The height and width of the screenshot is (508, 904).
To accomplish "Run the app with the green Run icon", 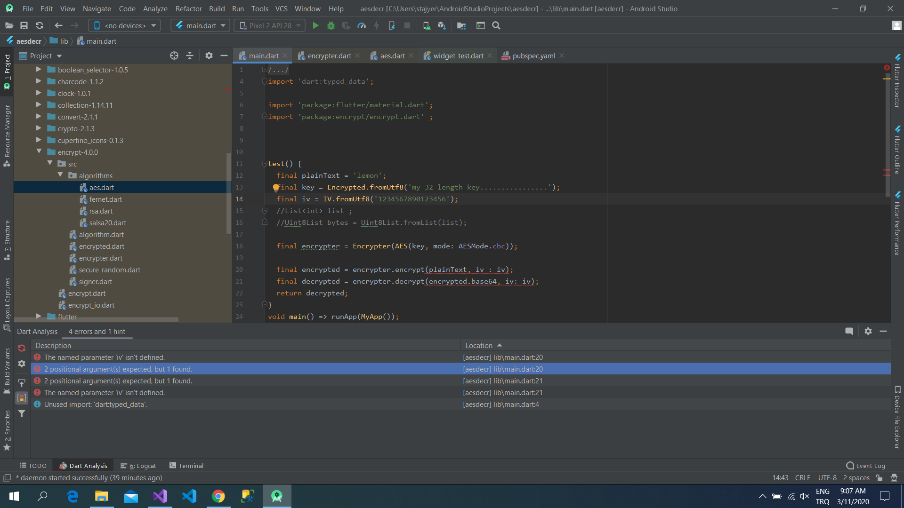I will point(315,25).
